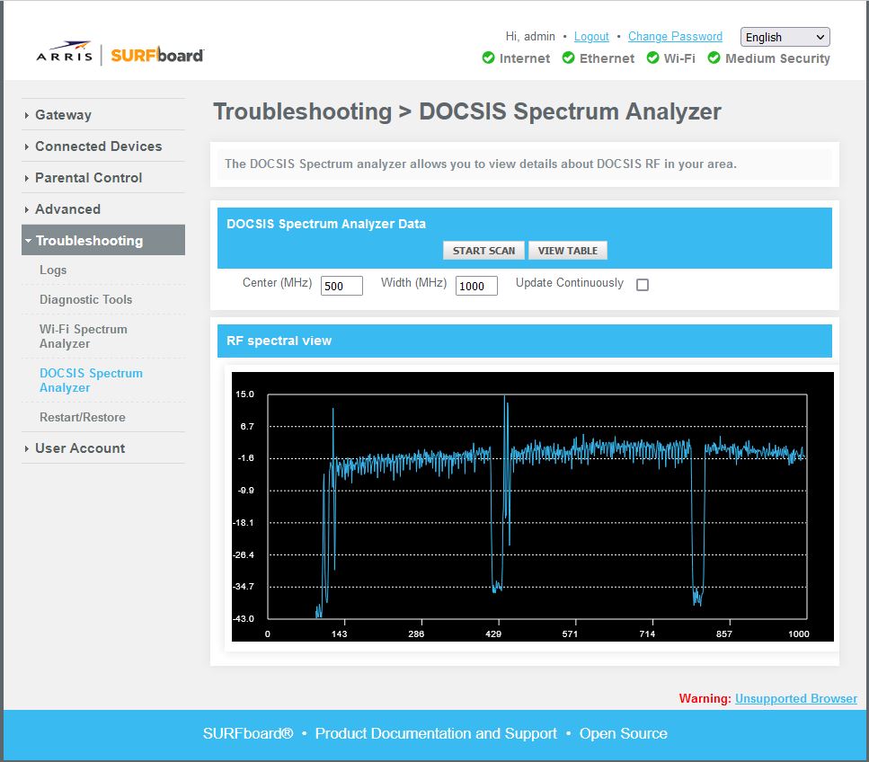Screen dimensions: 869x762
Task: Click the Internet status label
Action: pyautogui.click(x=524, y=58)
